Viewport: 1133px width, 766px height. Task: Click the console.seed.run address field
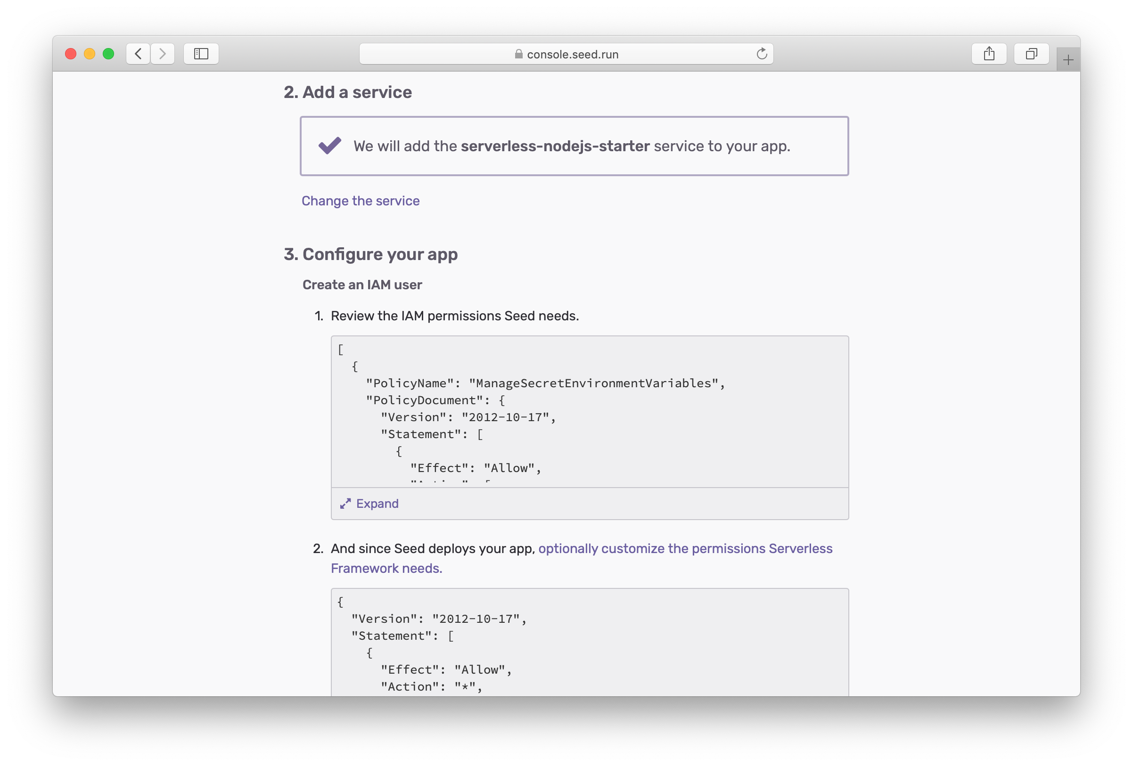pos(572,54)
